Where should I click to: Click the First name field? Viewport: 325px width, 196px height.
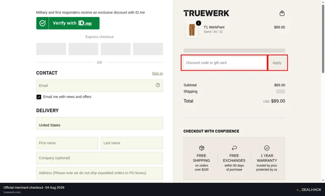67,143
